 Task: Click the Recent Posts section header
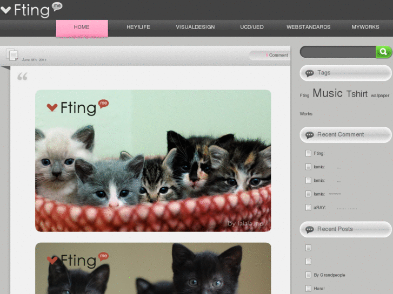345,229
